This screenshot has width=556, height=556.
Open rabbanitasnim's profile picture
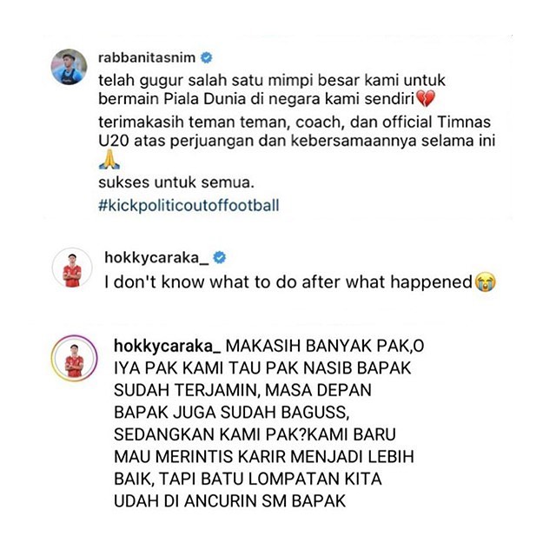(69, 67)
